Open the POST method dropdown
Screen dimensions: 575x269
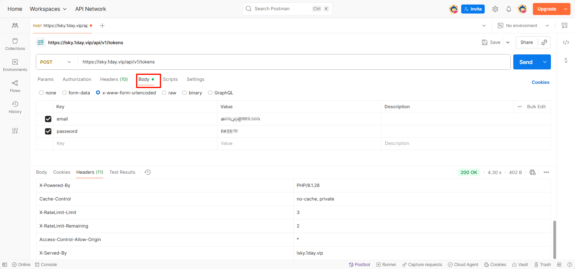pos(56,62)
